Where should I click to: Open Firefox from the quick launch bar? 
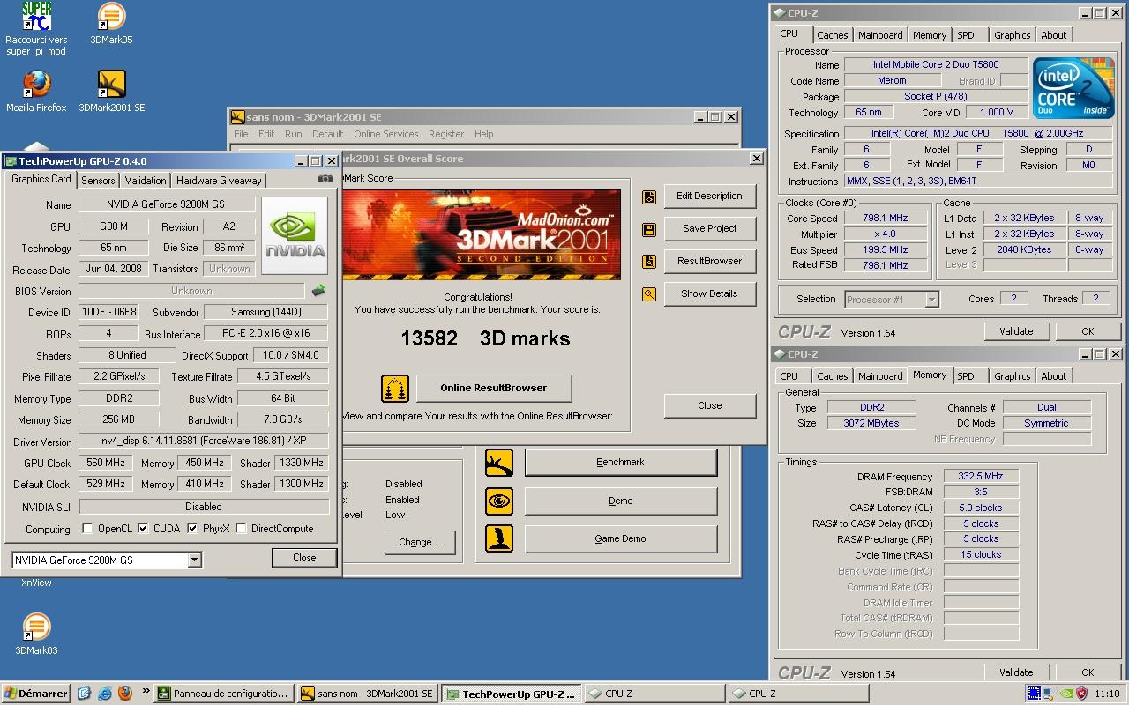pos(125,694)
